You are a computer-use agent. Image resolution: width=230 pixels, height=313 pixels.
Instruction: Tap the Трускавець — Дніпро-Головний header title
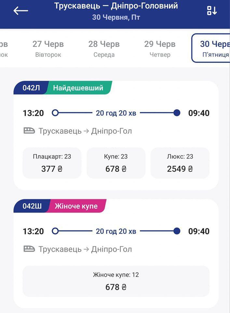click(116, 6)
